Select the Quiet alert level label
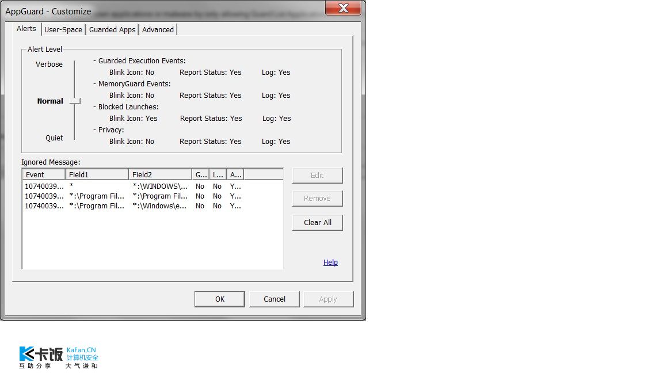Viewport: 663px width, 373px height. [54, 138]
